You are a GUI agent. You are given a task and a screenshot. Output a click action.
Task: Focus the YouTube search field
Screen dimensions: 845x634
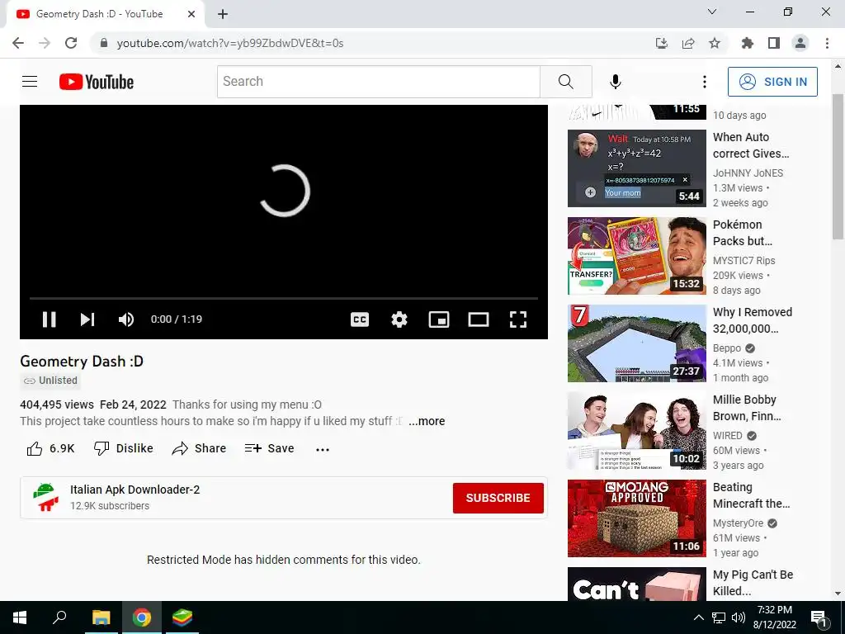(378, 82)
